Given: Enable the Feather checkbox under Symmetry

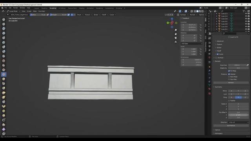Looking at the screenshot, I should (x=229, y=101).
